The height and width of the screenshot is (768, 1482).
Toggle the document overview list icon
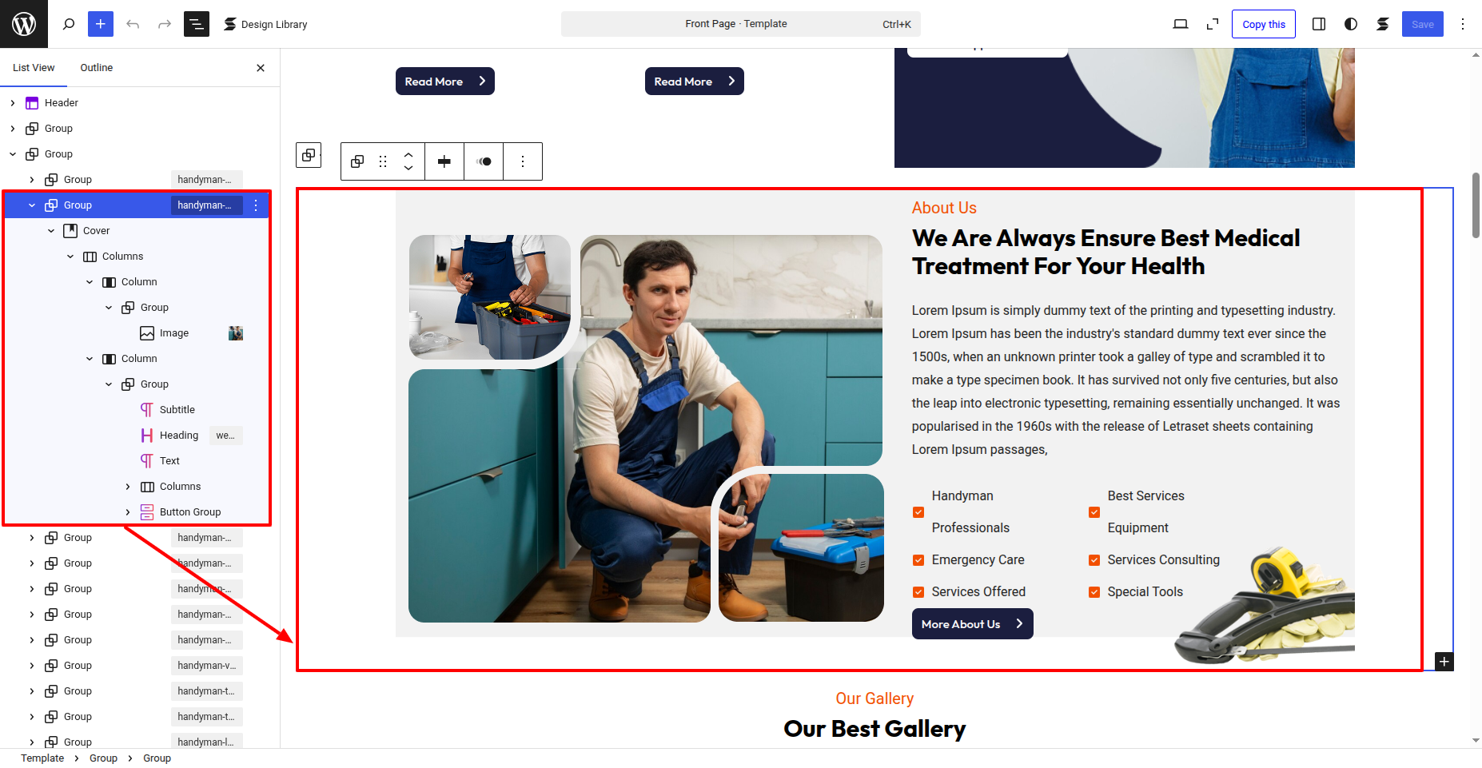[x=197, y=24]
